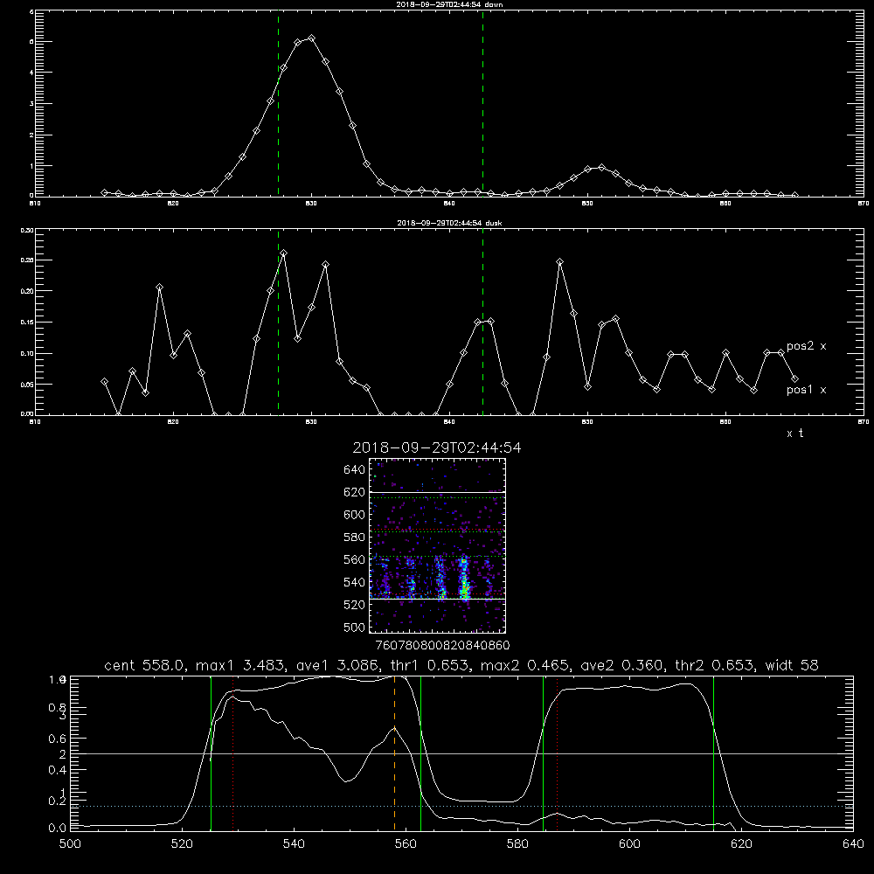This screenshot has width=874, height=874.
Task: Click the lower white horizontal line in spectrogram
Action: pos(437,599)
